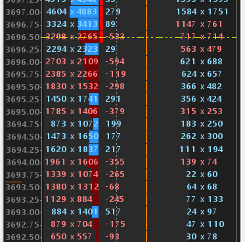Select the 3696.50 price row label

click(22, 37)
